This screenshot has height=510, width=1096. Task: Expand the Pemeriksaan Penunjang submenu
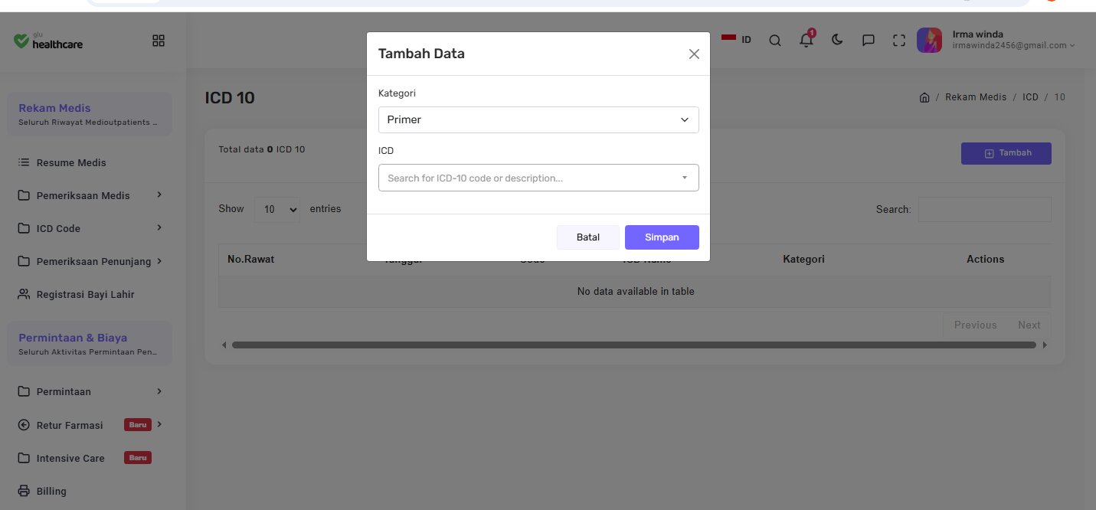90,261
